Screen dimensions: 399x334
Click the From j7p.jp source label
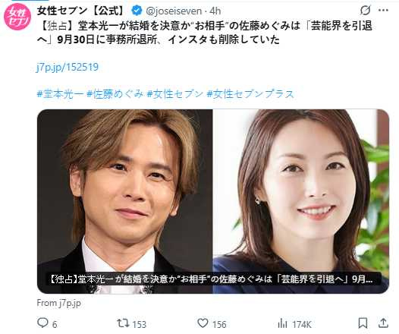[x=58, y=303]
